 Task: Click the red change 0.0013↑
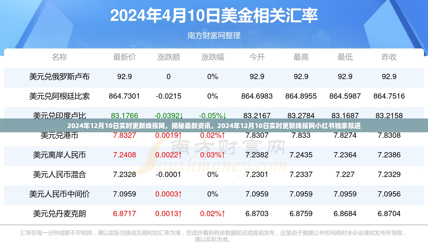[x=169, y=214]
